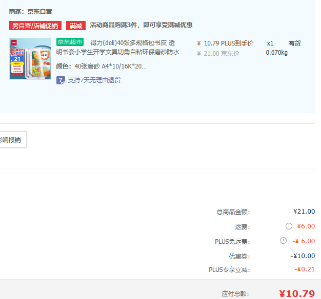The width and height of the screenshot is (321, 299).
Task: Click the 颜色：40张磨砂 A4*10/16K*20 specification text
Action: tap(102, 66)
